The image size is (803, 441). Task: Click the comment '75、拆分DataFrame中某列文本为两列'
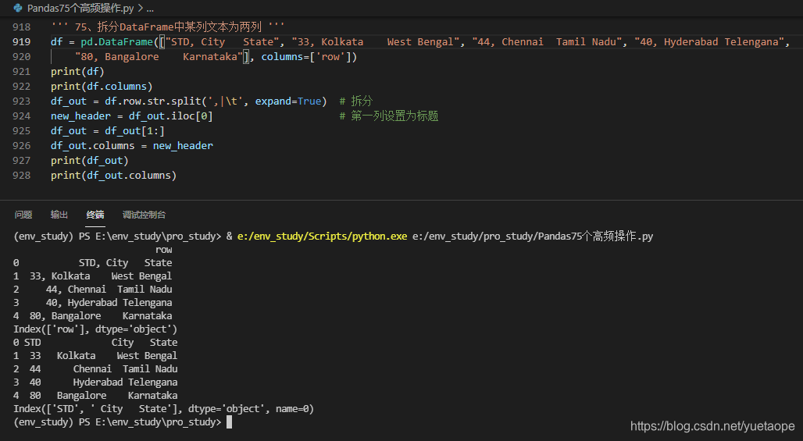167,27
